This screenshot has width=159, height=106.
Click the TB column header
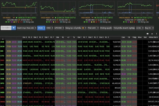click(x=129, y=37)
